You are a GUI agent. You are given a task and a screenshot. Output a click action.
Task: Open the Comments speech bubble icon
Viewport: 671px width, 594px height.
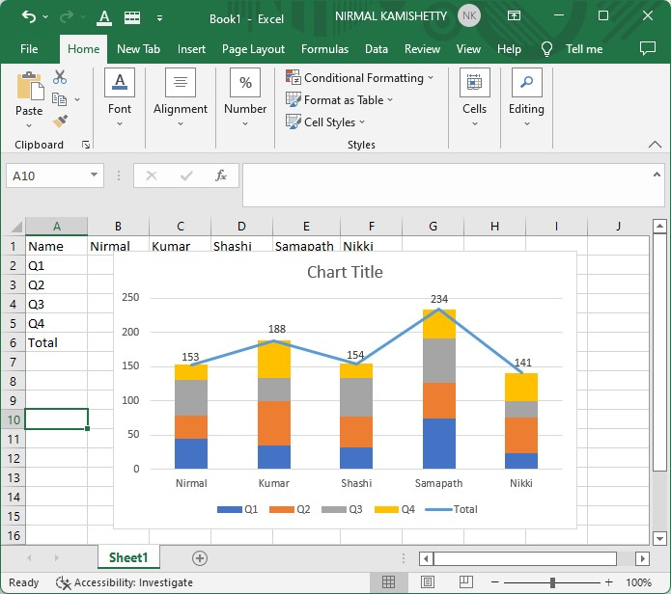[x=647, y=48]
